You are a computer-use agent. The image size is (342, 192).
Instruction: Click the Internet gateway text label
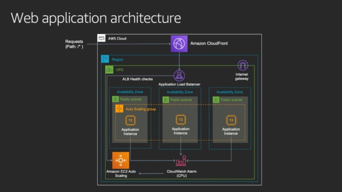(x=242, y=76)
